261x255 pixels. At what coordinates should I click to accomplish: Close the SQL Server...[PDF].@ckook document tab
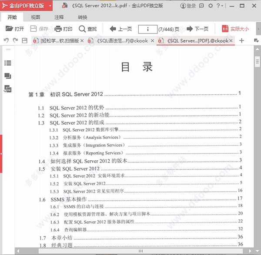pos(231,40)
